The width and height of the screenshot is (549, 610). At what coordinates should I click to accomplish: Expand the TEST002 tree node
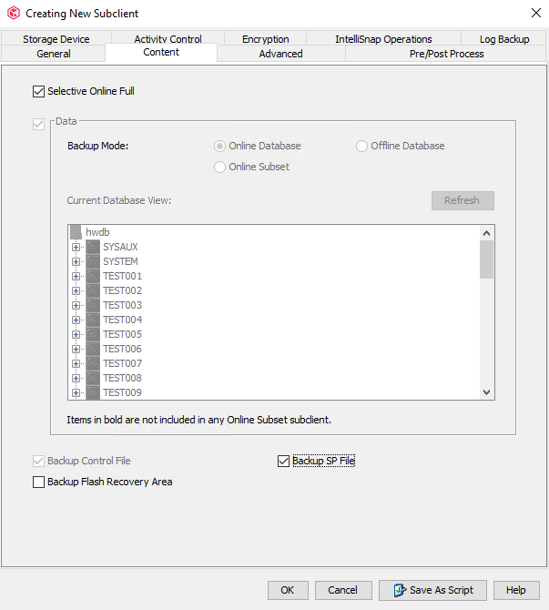click(x=76, y=291)
